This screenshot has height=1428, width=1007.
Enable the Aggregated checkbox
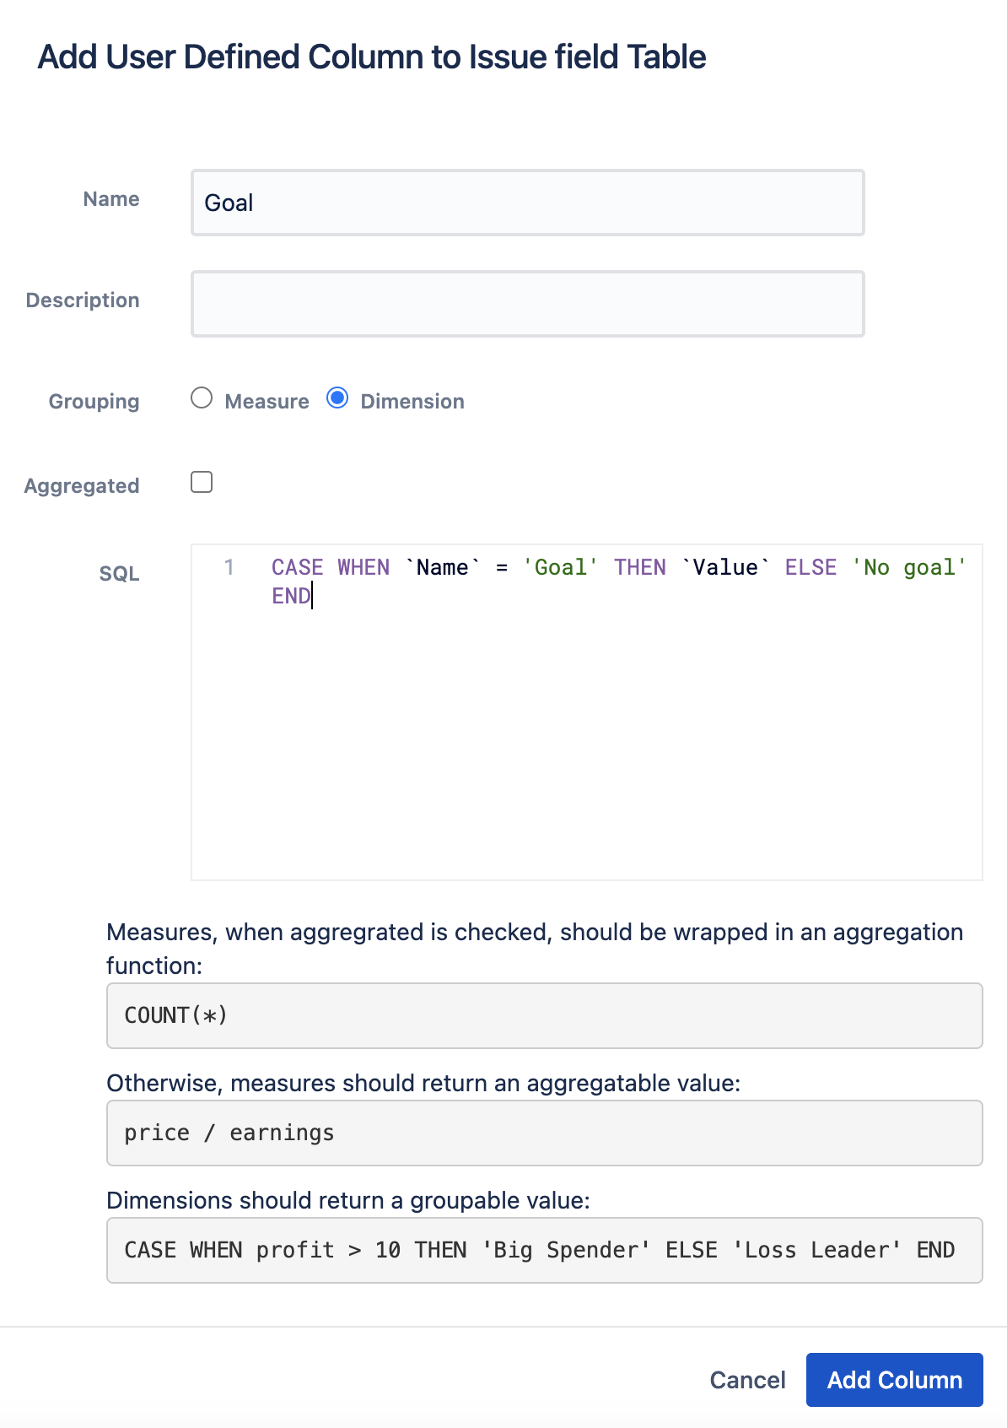[202, 482]
